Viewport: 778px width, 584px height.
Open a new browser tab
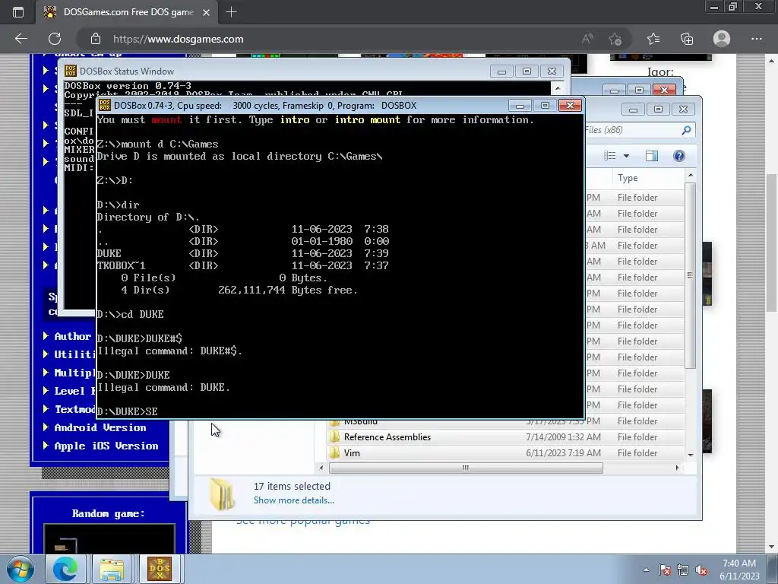point(231,12)
